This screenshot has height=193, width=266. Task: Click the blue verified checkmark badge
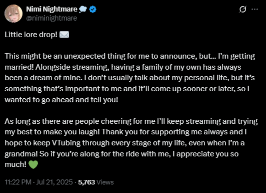(x=93, y=9)
